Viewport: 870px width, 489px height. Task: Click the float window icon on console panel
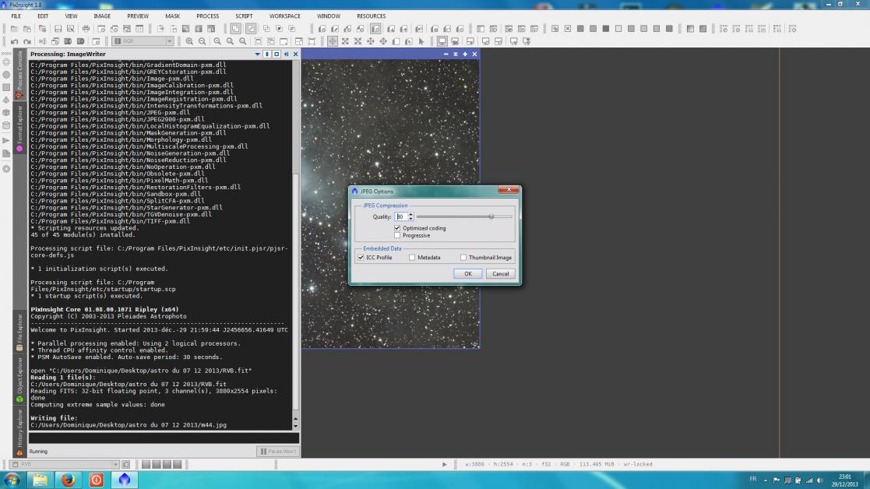[276, 55]
